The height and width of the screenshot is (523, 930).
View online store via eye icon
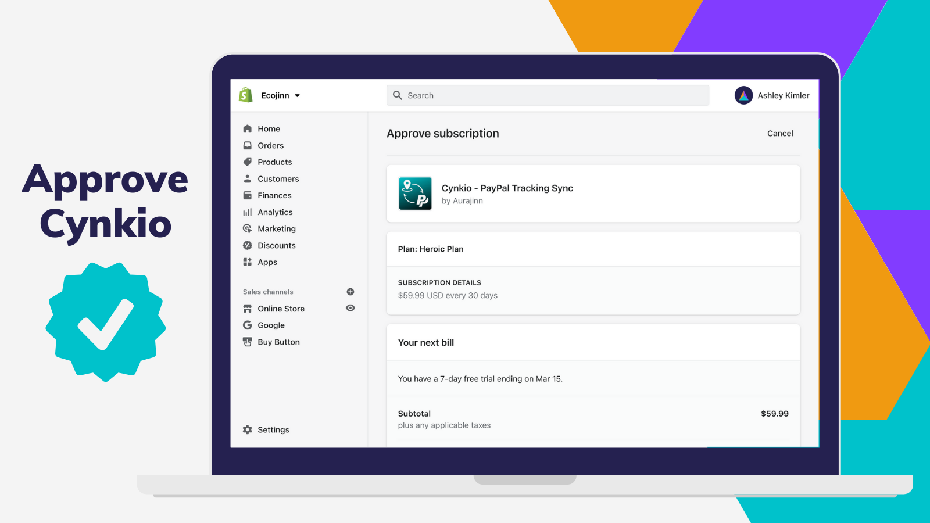(x=350, y=308)
